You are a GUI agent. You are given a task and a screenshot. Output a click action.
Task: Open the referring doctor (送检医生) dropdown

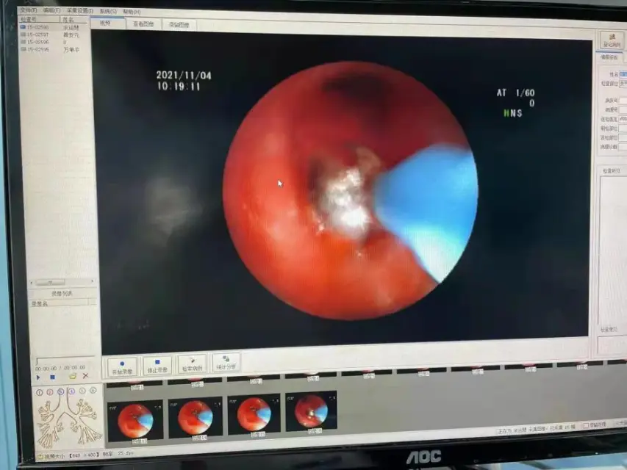click(x=623, y=119)
